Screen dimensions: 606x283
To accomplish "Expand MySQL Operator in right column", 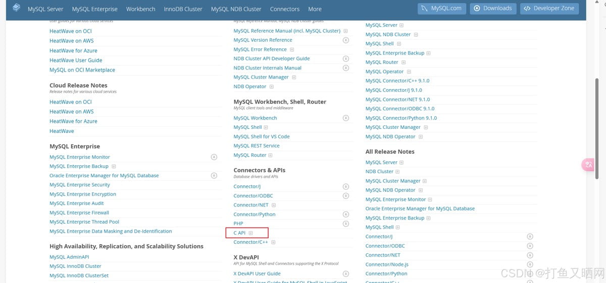I will tap(409, 72).
